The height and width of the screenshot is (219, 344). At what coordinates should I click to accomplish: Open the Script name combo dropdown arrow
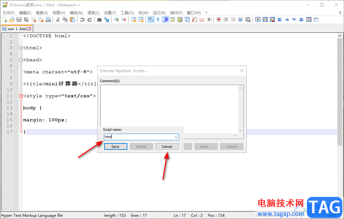[176, 137]
